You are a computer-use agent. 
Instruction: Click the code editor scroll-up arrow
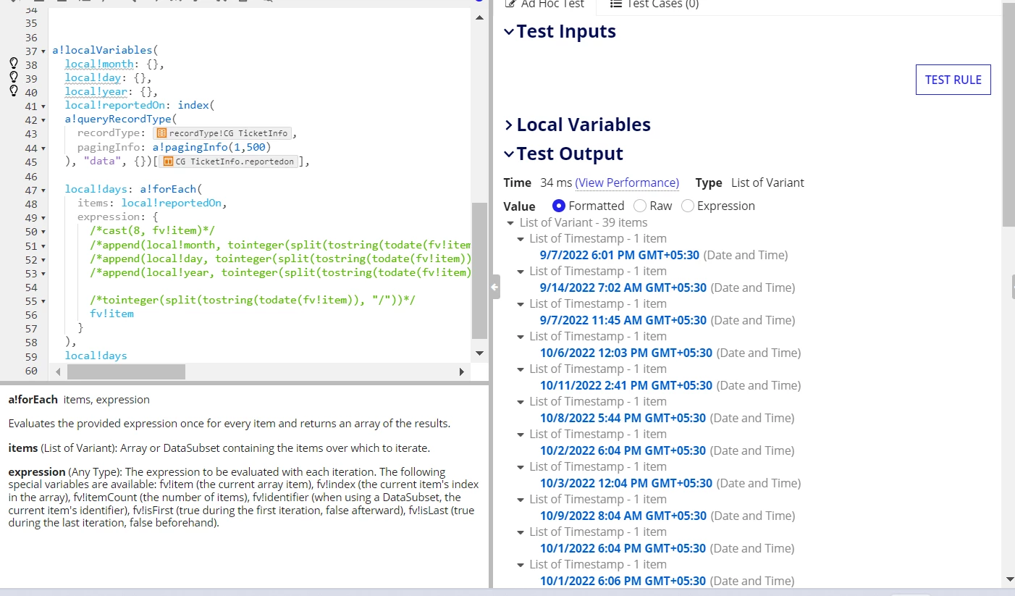(x=479, y=18)
